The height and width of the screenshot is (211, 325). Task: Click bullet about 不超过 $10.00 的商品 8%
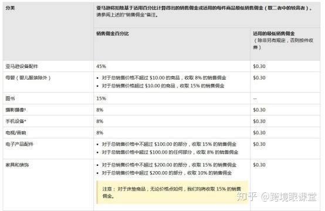164,78
